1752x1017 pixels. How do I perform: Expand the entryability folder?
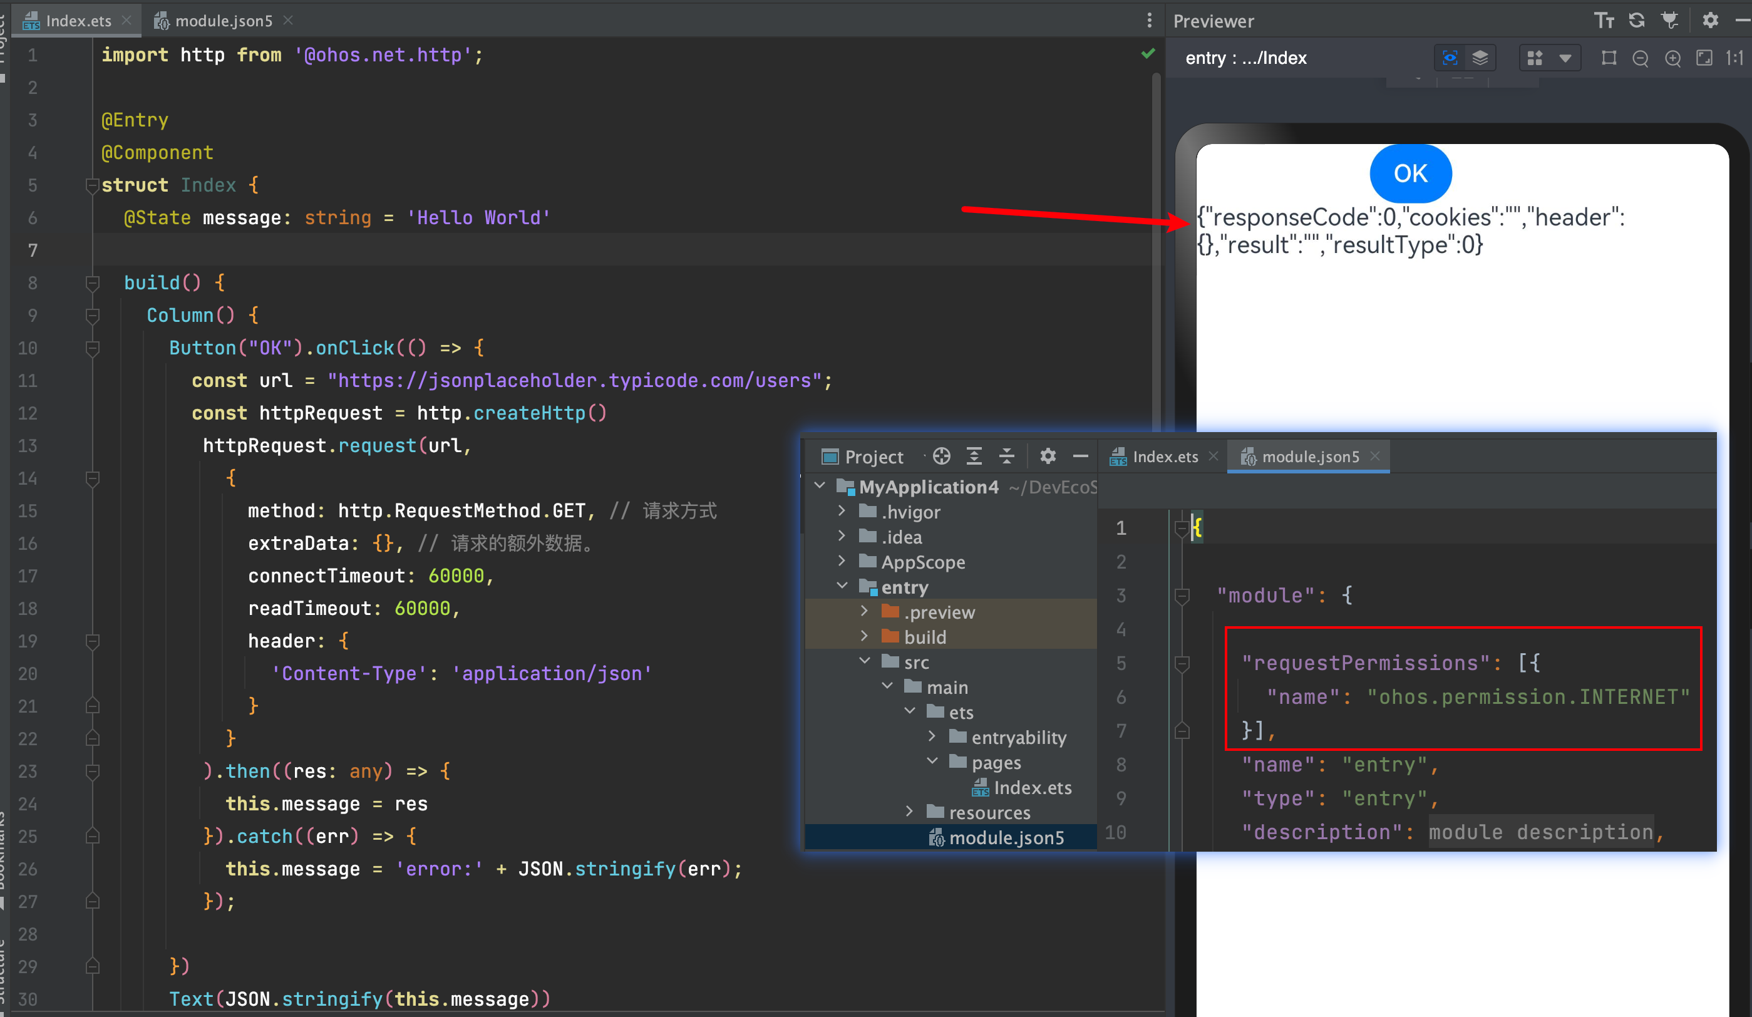point(932,736)
